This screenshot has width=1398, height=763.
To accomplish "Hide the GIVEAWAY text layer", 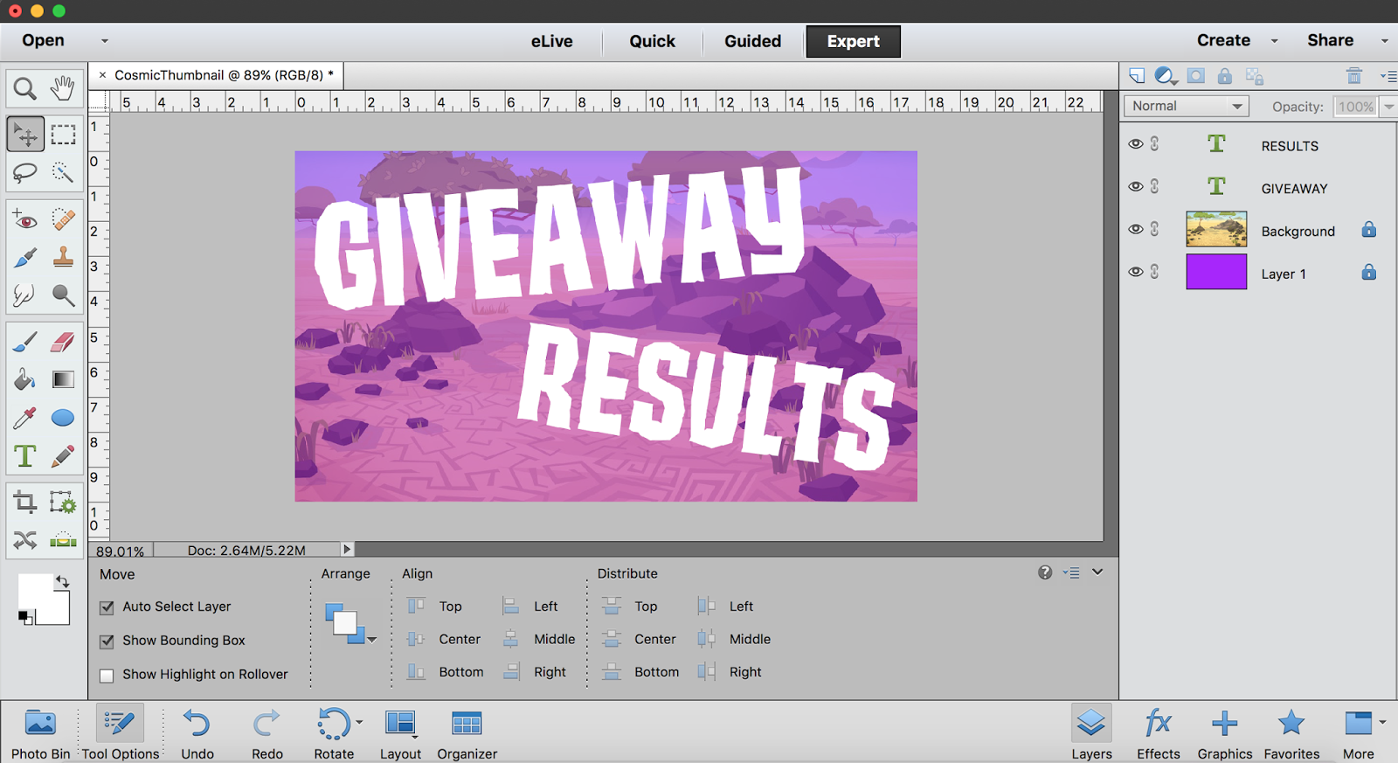I will (x=1136, y=186).
